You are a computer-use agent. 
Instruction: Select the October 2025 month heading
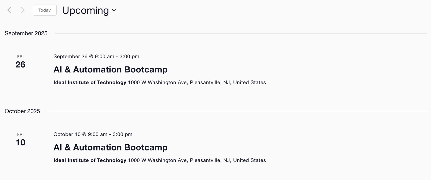[x=22, y=111]
